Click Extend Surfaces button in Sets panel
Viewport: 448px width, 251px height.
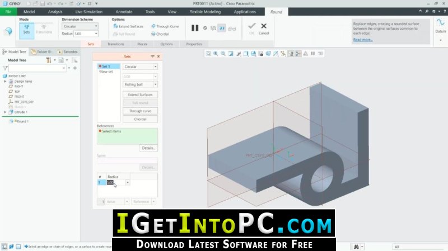(x=141, y=94)
